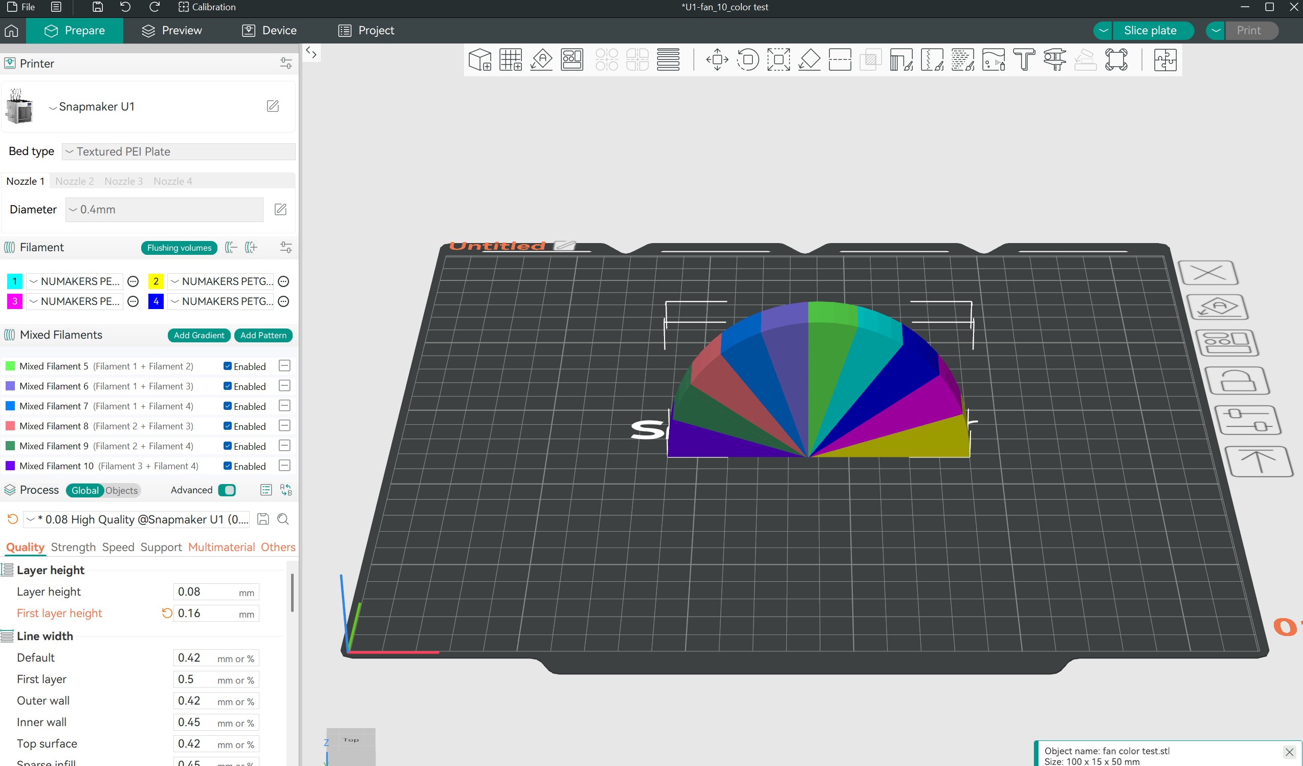Edit the Snapmaker U1 printer preset
The image size is (1303, 766).
(x=273, y=106)
